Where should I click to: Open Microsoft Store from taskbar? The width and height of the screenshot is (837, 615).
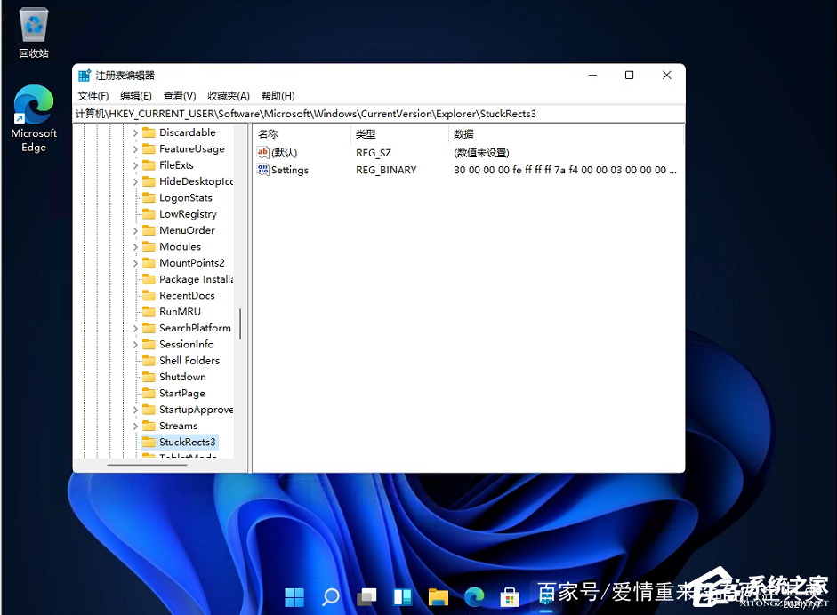coord(510,597)
